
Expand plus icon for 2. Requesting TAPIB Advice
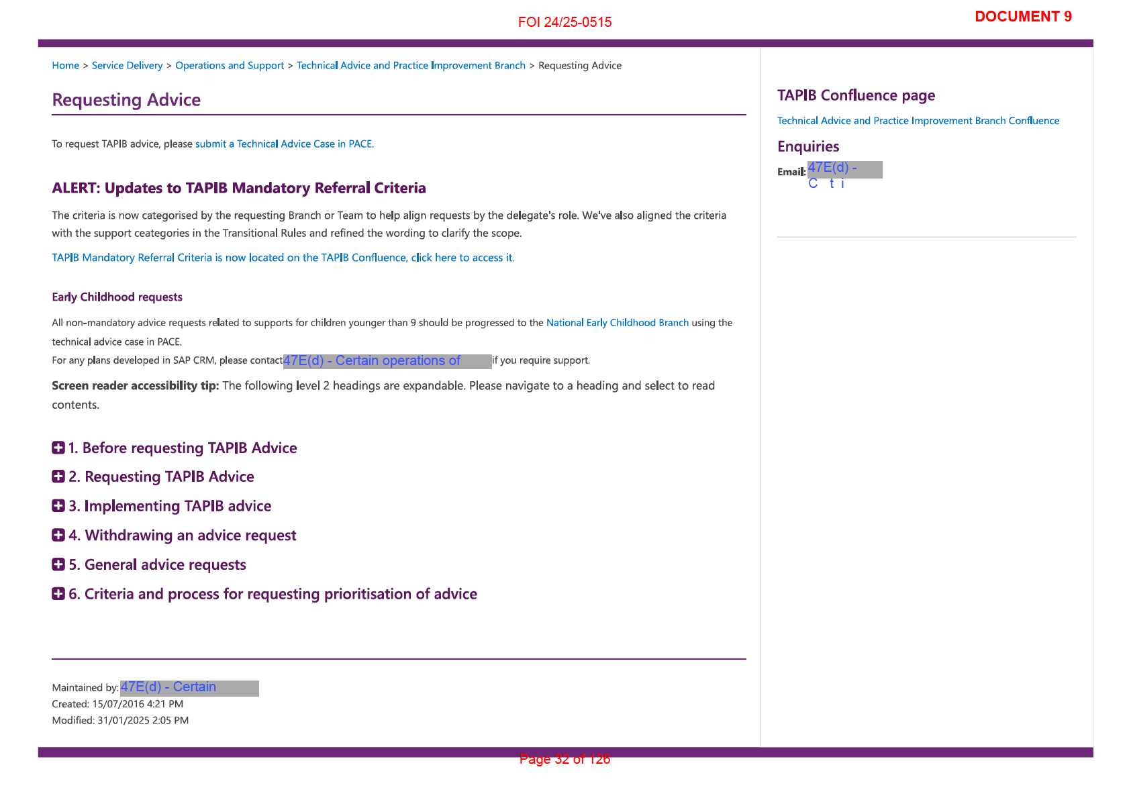(x=58, y=477)
